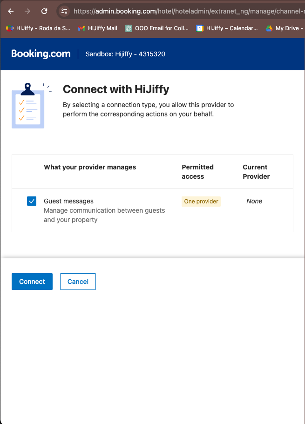Reload the current page
305x424 pixels.
coord(44,11)
